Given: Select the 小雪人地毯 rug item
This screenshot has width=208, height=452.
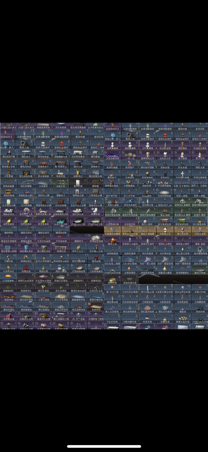Looking at the screenshot, I should [x=43, y=297].
